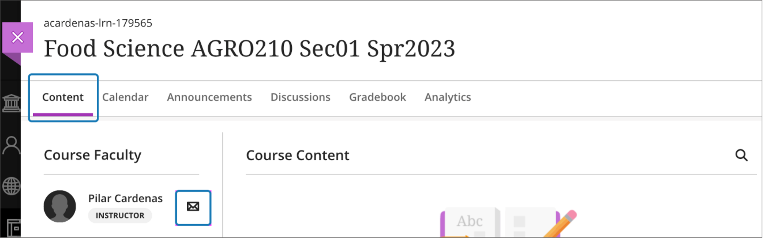Click the INSTRUCTOR role badge
763x239 pixels.
point(120,216)
